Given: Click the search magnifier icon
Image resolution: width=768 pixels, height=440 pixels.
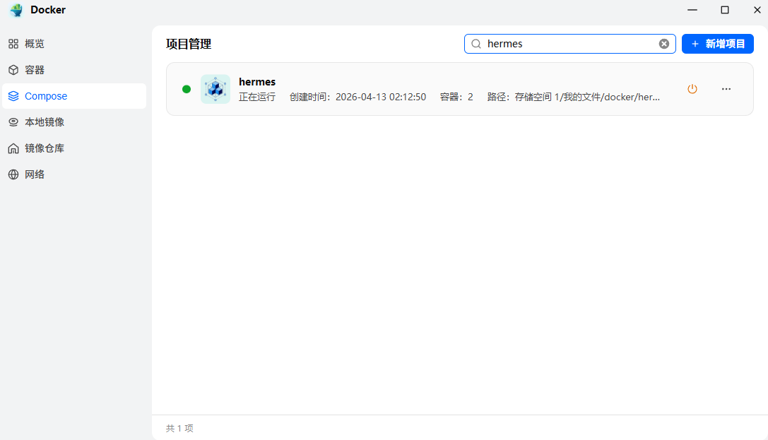Looking at the screenshot, I should point(476,44).
